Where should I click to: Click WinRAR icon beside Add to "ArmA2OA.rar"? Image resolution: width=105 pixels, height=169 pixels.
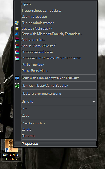pos(17,46)
